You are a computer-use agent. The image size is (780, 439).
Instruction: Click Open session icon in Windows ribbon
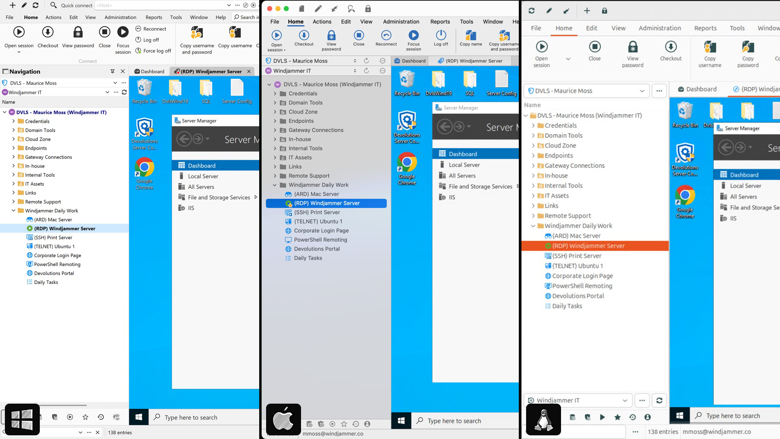19,32
